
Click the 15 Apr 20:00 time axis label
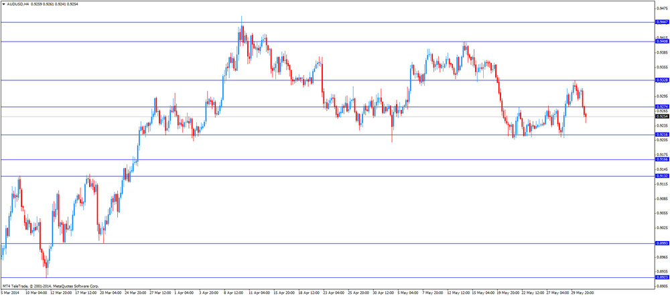[283, 293]
